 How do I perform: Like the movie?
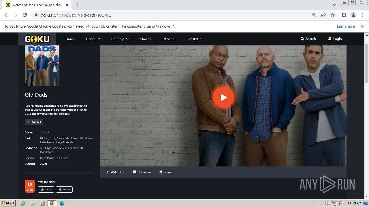coord(46,189)
